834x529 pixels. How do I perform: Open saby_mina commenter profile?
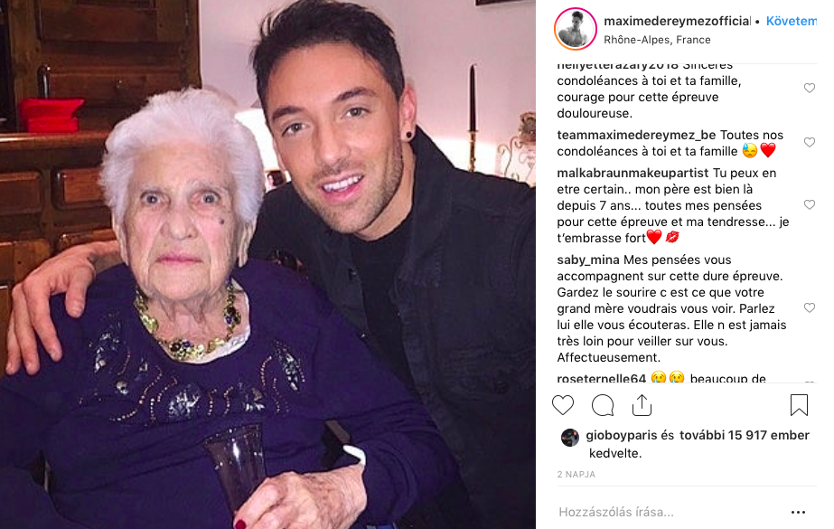click(587, 260)
